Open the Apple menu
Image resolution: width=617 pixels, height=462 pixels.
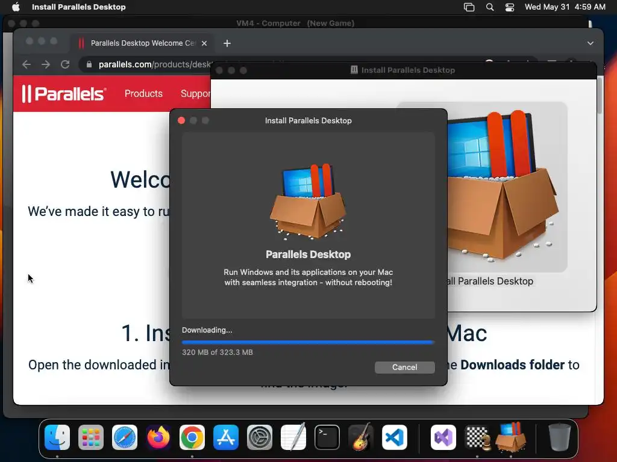pos(15,7)
